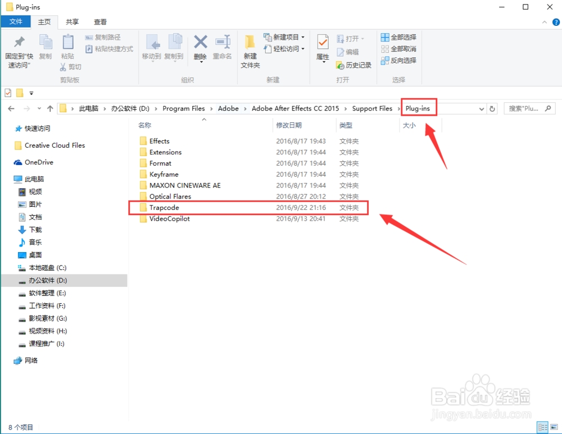Click the quick access properties checkbox icon
This screenshot has height=434, width=562.
point(8,93)
